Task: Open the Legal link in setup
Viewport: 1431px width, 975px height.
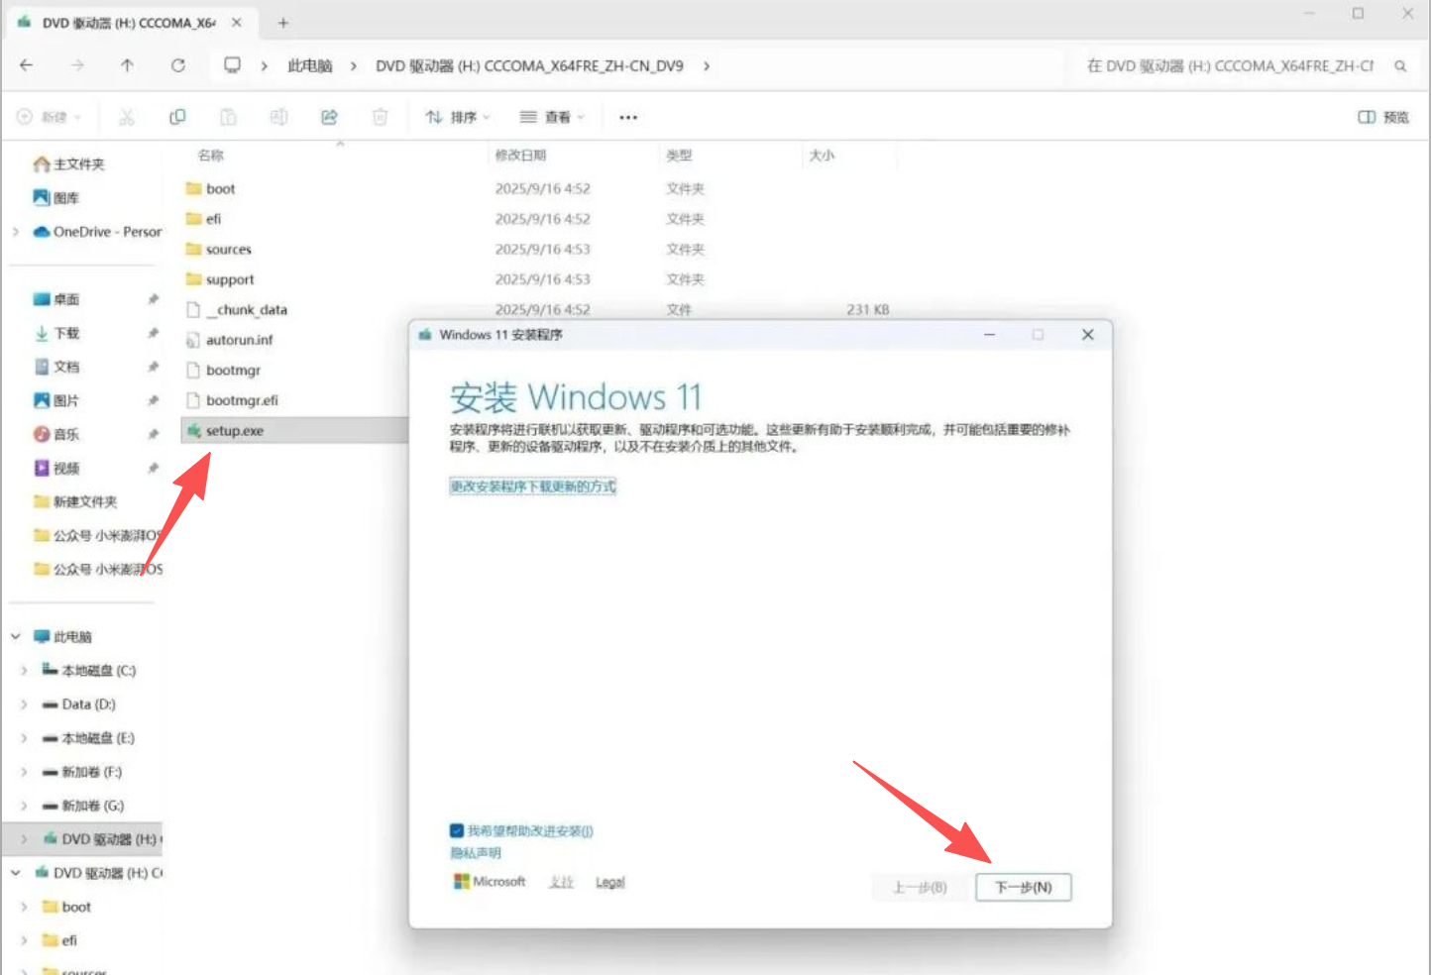Action: [x=610, y=883]
